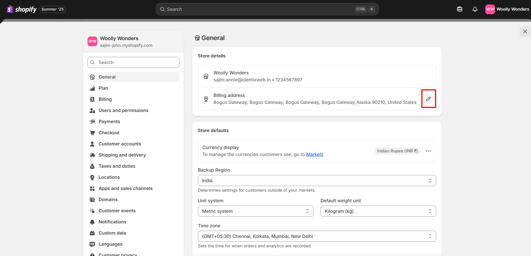Open the Backup Region dropdown
531x256 pixels.
click(317, 181)
